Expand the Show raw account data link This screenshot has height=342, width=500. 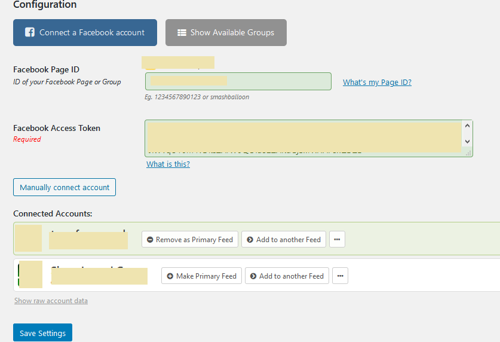[51, 301]
